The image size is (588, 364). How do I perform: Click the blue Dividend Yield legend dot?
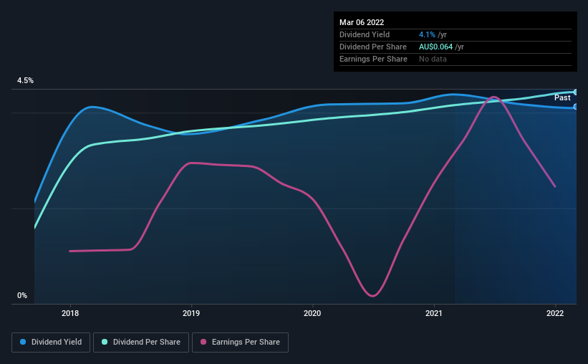[x=23, y=342]
